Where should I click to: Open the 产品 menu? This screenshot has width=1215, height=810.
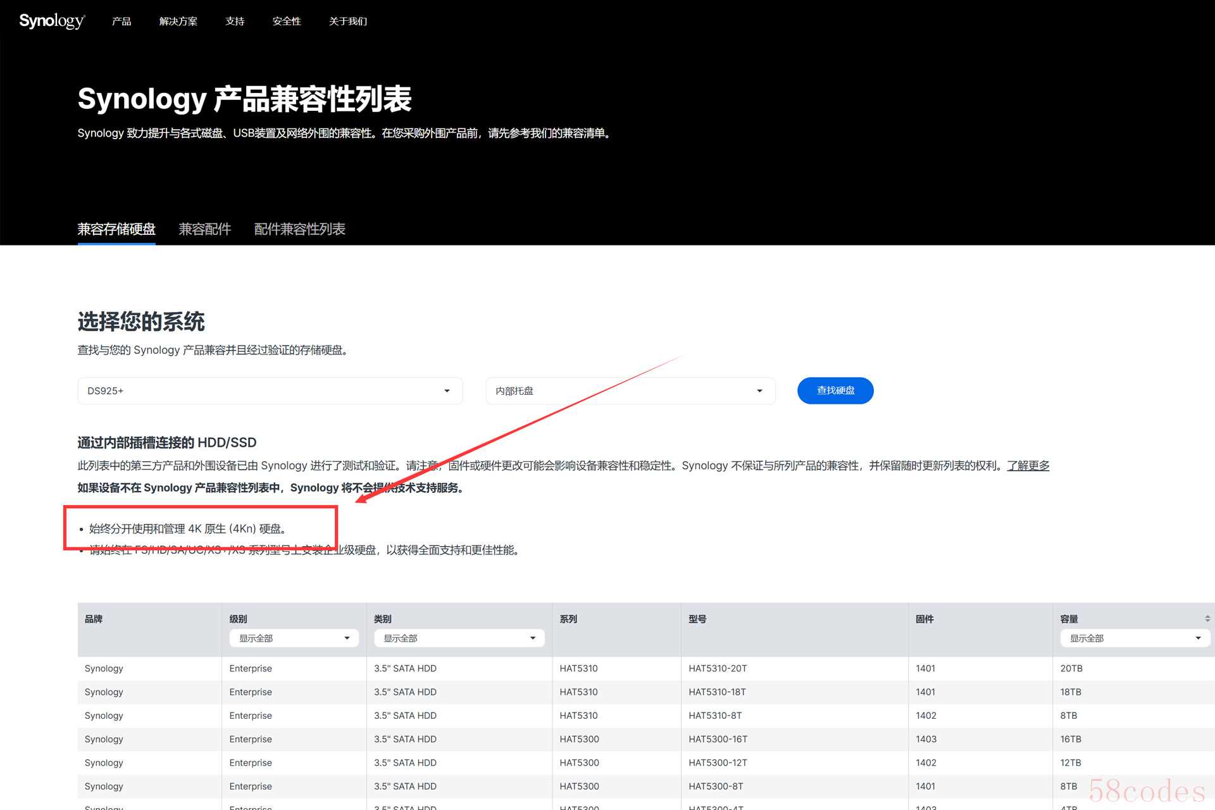click(x=121, y=21)
